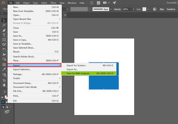The width and height of the screenshot is (178, 124).
Task: Open the Edit menu
Action: coord(18,3)
